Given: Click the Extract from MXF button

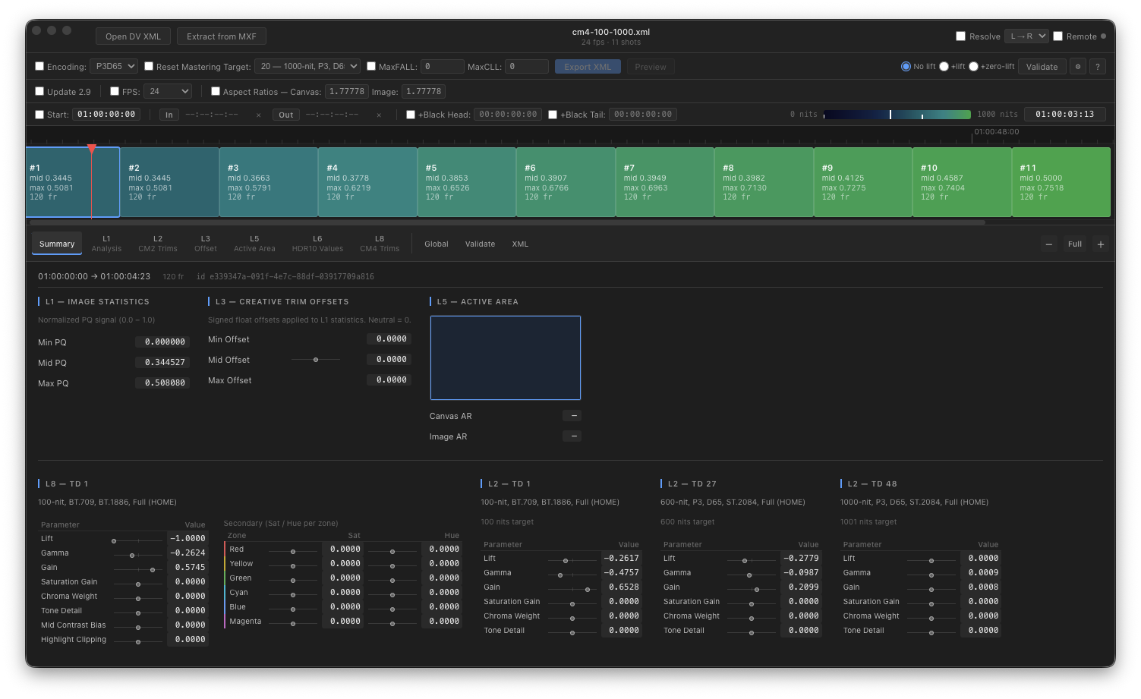Looking at the screenshot, I should [x=221, y=36].
